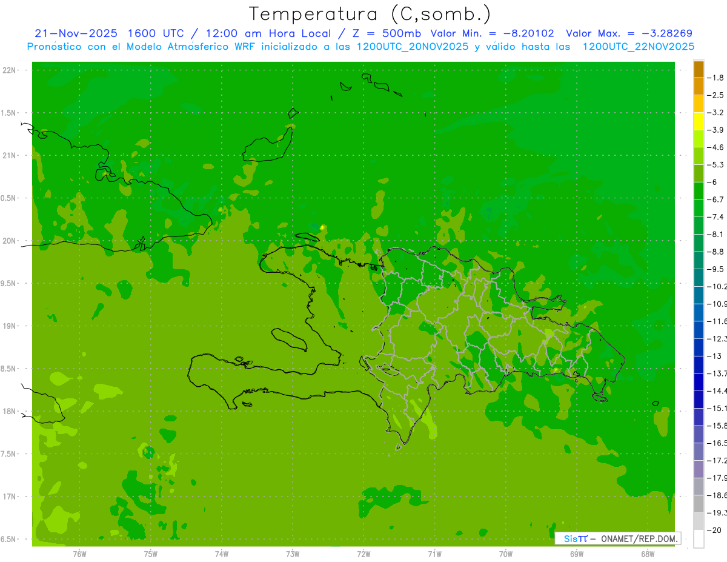Click the '19N' latitude axis label
This screenshot has width=727, height=562.
pyautogui.click(x=9, y=326)
